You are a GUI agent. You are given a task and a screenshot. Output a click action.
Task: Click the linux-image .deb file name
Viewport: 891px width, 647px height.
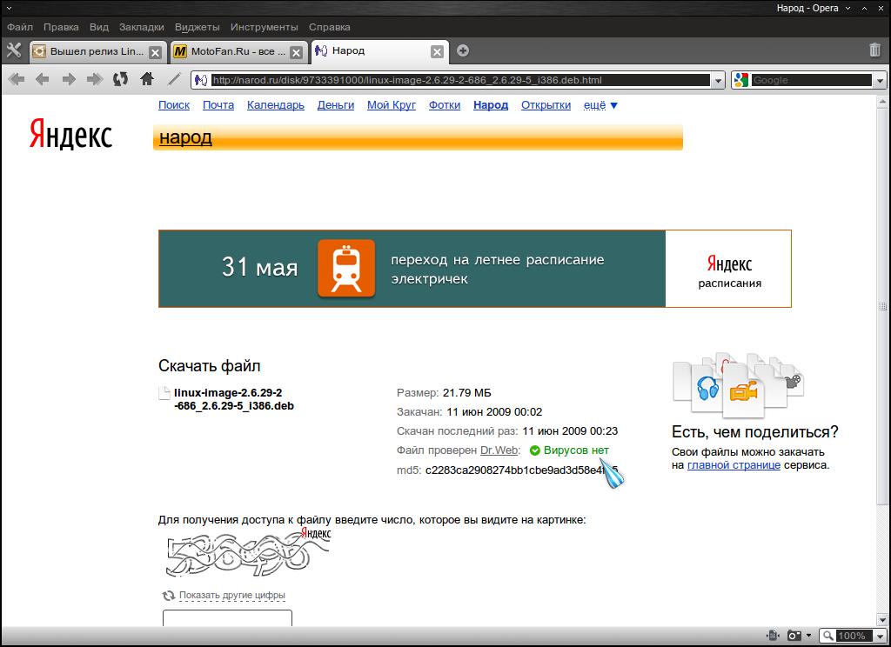234,399
